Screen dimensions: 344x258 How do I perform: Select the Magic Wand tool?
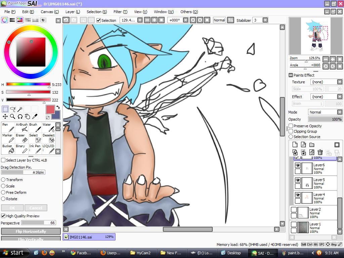coord(20,109)
